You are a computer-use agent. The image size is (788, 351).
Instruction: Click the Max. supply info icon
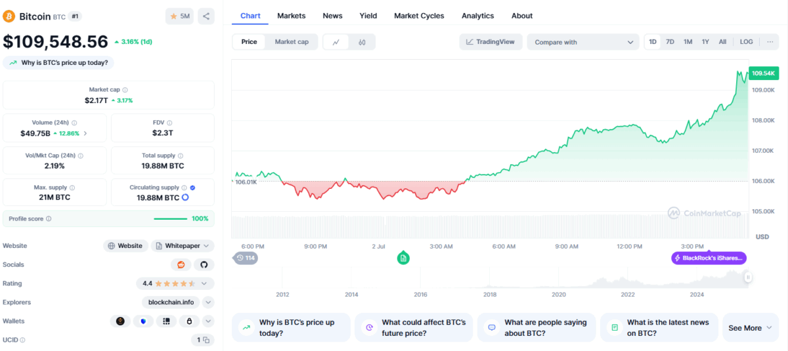(x=72, y=188)
